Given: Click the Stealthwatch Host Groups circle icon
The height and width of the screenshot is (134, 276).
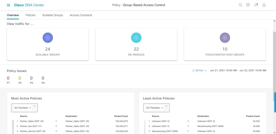Looking at the screenshot, I should pyautogui.click(x=225, y=38).
